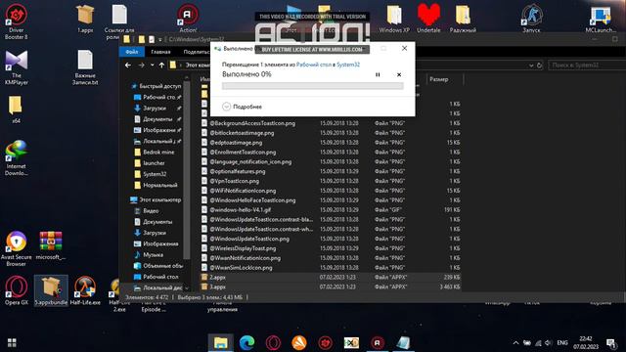The image size is (626, 352).
Task: Refresh the System32 folder view
Action: (x=539, y=66)
